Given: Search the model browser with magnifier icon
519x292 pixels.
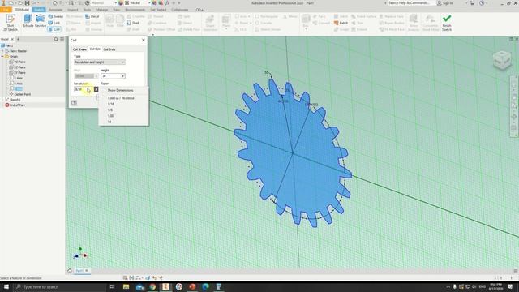Looking at the screenshot, I should tap(56, 39).
